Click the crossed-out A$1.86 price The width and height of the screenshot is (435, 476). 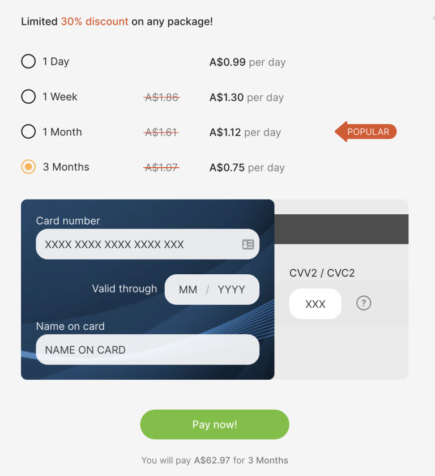pos(162,97)
